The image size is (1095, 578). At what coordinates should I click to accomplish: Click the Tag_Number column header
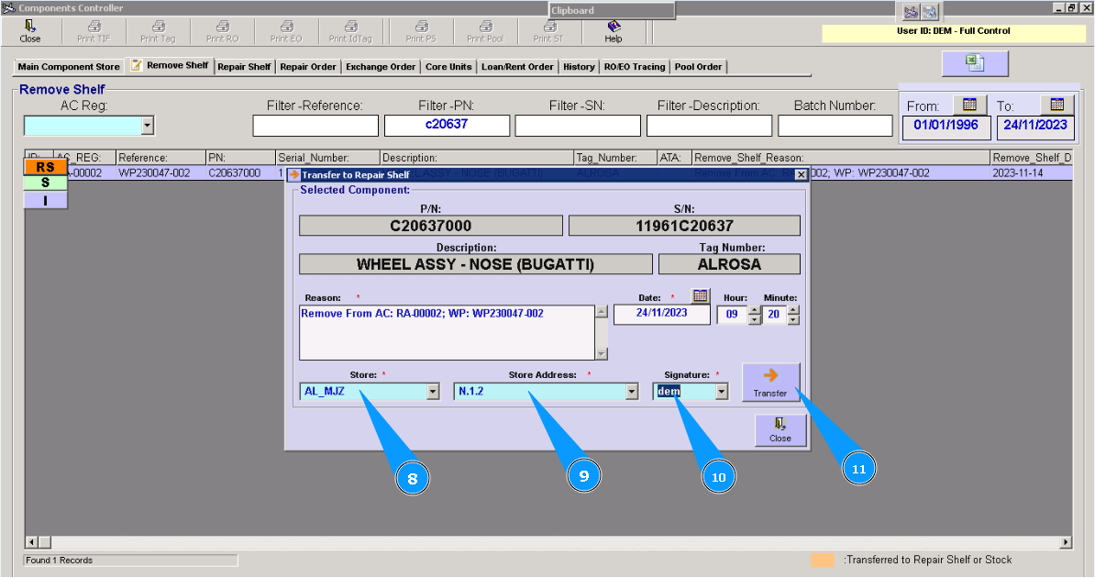615,157
